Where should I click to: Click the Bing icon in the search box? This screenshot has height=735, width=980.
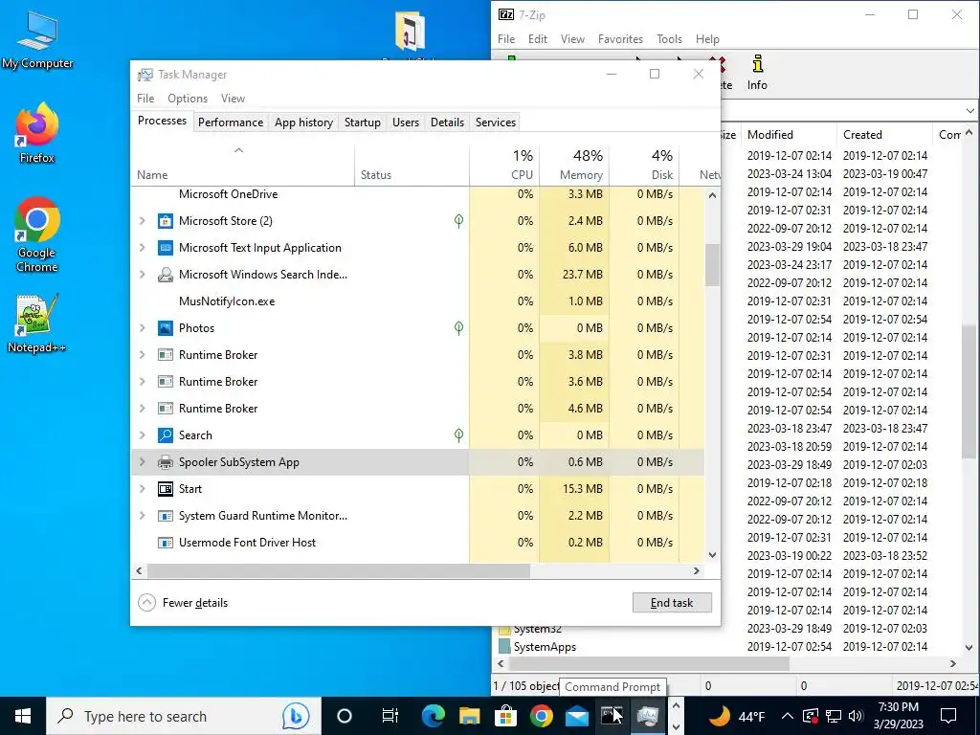(296, 716)
